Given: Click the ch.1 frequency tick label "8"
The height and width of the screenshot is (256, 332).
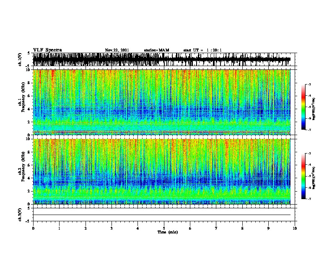Looking at the screenshot, I should [29, 83].
